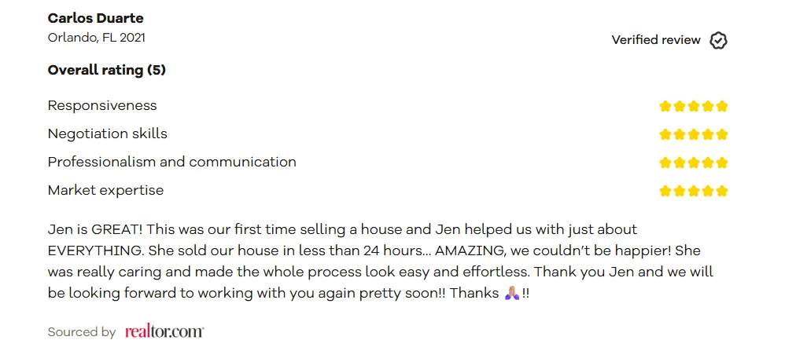Click the middle star in Negotiation skills row
The height and width of the screenshot is (362, 796).
[x=694, y=134]
